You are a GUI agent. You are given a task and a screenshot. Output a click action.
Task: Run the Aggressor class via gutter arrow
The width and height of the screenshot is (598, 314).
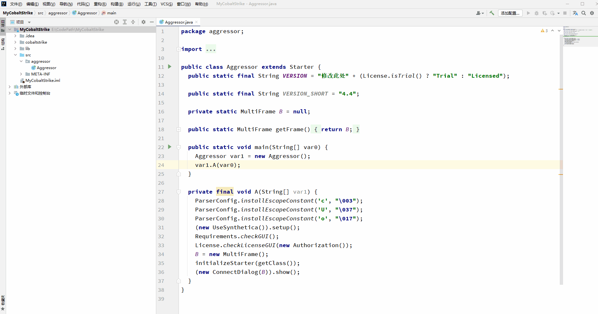tap(170, 67)
